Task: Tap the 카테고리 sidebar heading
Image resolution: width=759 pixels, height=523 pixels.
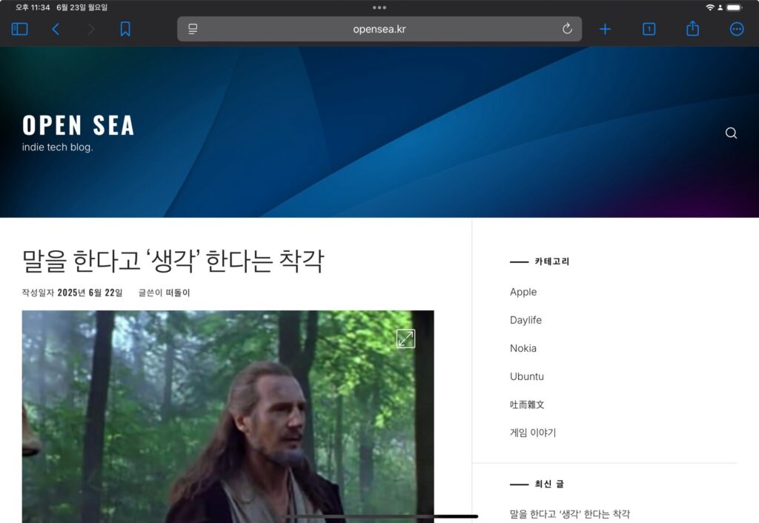Action: point(551,261)
